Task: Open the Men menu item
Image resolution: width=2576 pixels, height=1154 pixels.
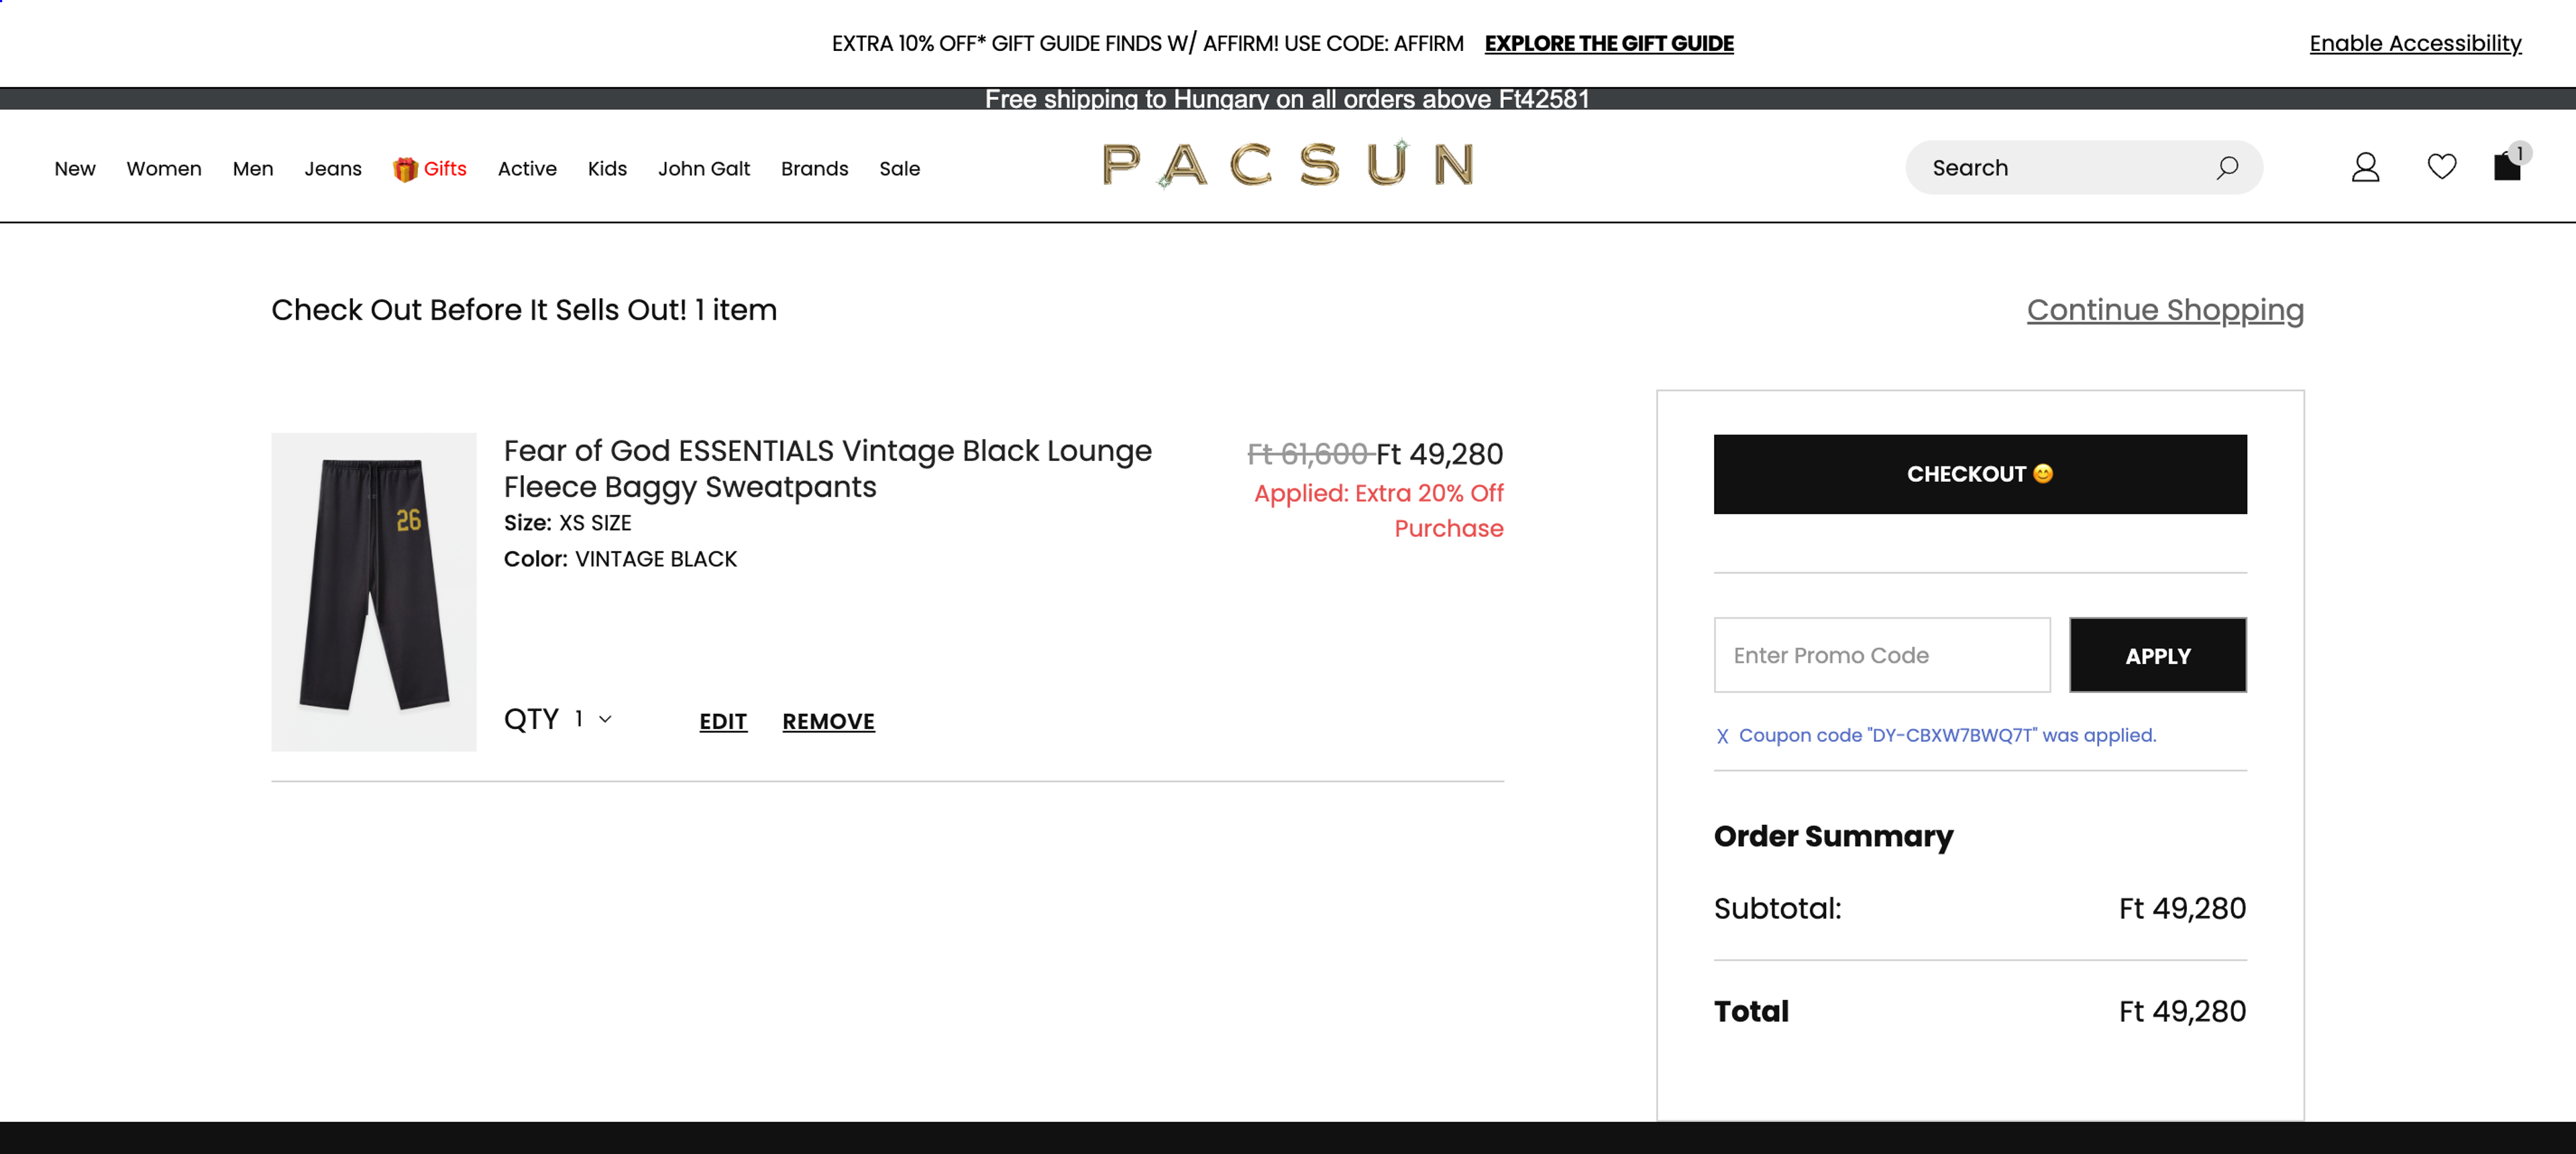Action: coord(253,168)
